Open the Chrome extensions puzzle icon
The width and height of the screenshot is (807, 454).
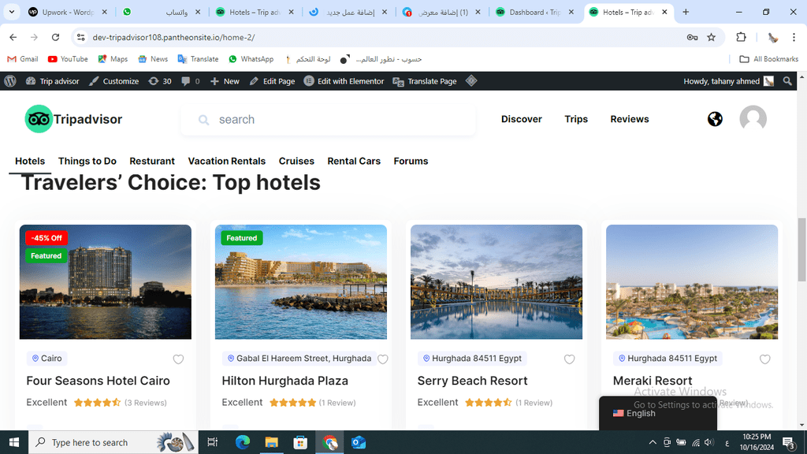[741, 37]
